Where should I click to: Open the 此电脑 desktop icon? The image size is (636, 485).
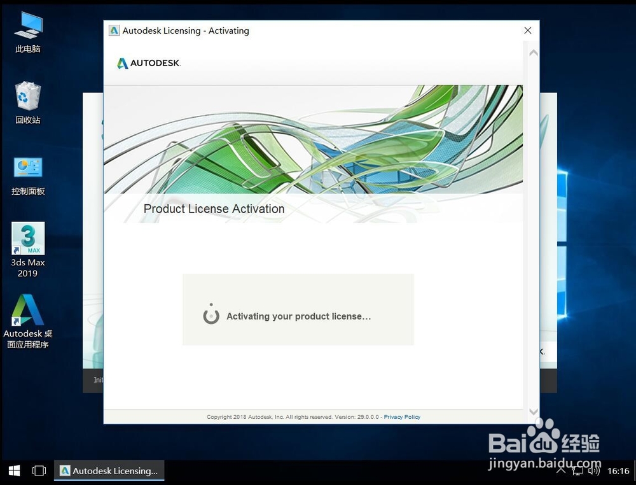[27, 32]
